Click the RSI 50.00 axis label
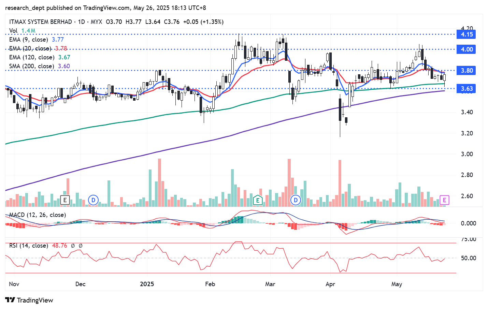Image resolution: width=488 pixels, height=309 pixels. click(469, 258)
